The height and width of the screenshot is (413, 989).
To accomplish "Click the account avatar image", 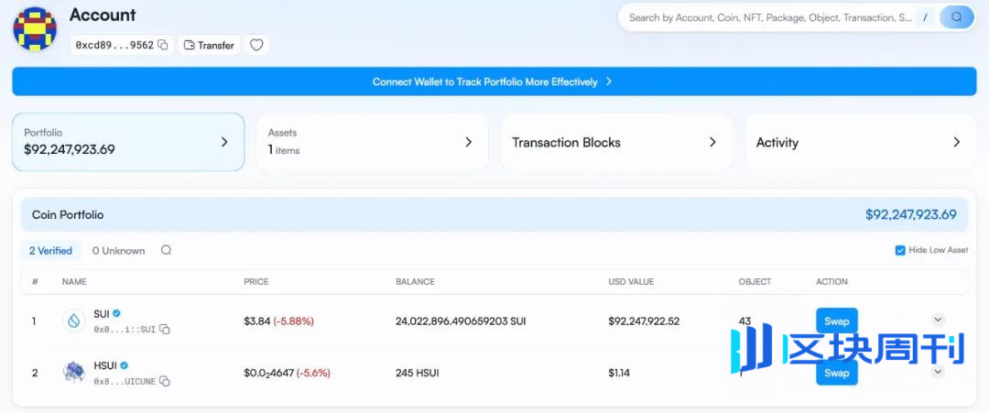I will click(35, 28).
